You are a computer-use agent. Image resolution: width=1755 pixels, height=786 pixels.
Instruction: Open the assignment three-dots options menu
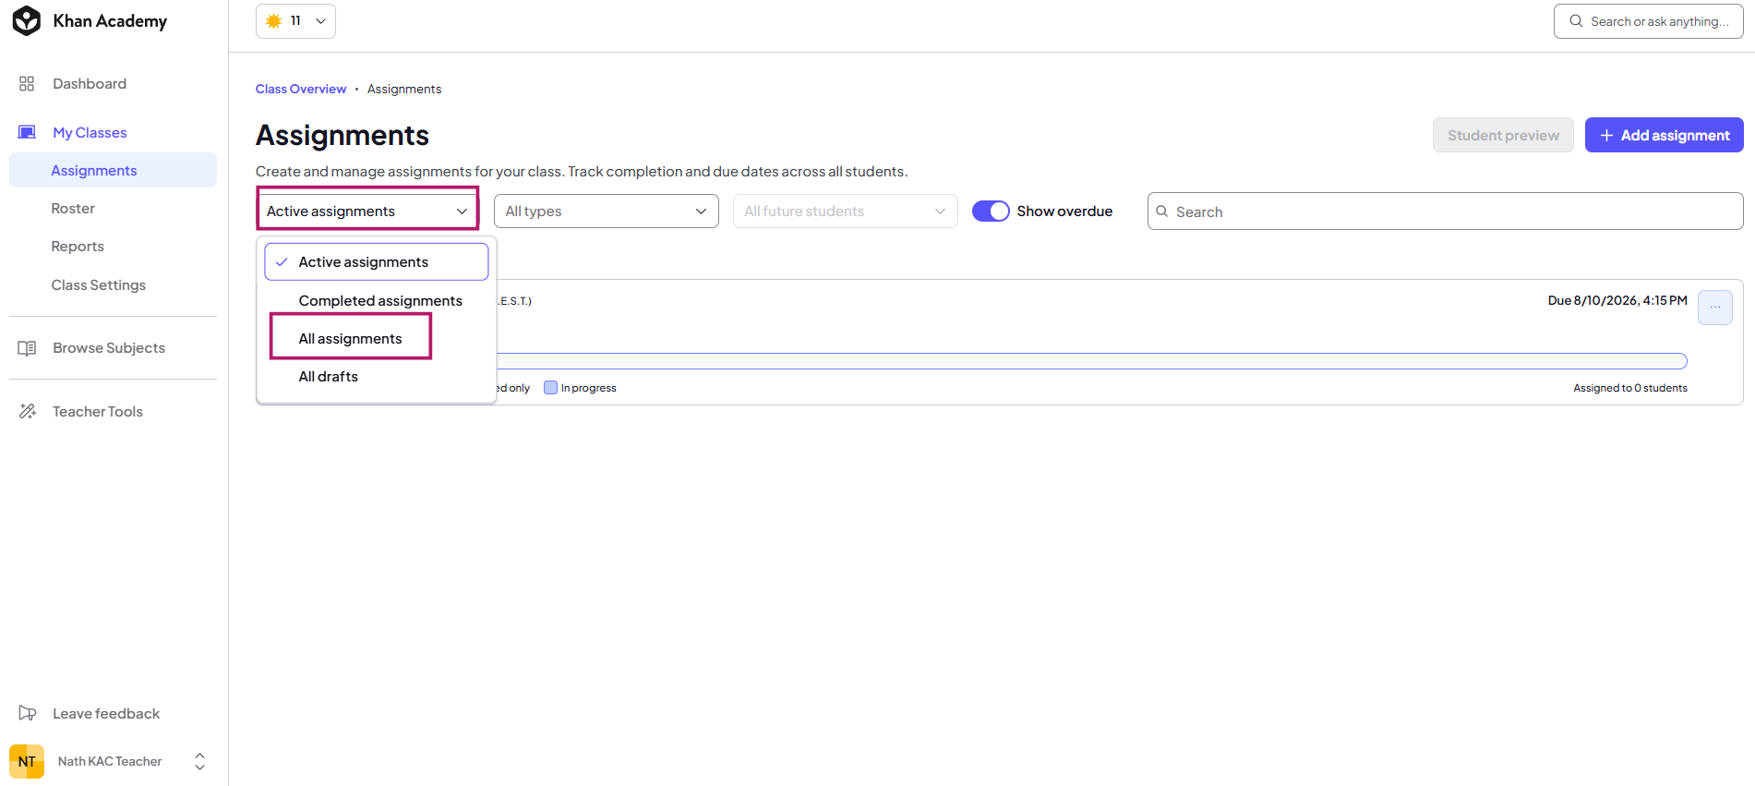(1715, 308)
